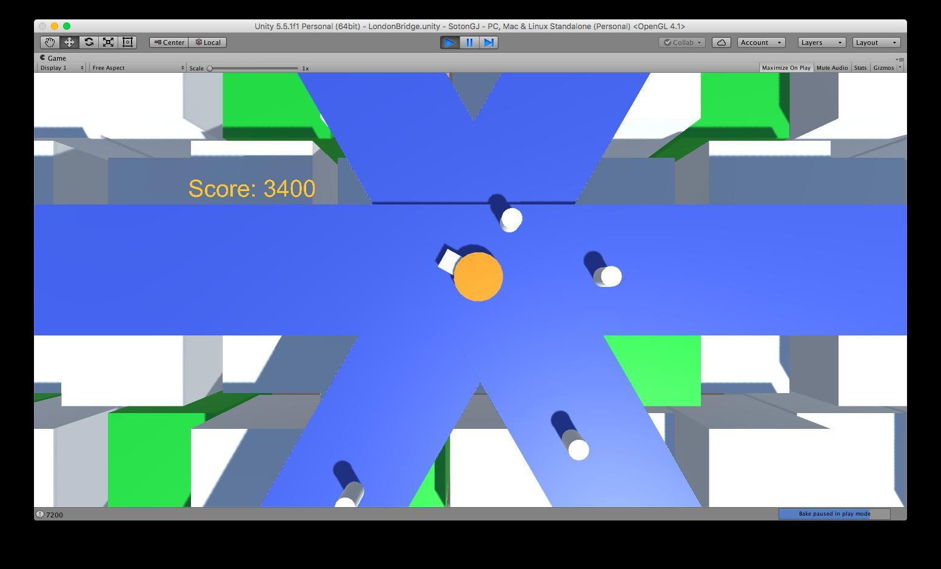Screen dimensions: 941x569
Task: Click the 7200 console message
Action: pos(55,515)
